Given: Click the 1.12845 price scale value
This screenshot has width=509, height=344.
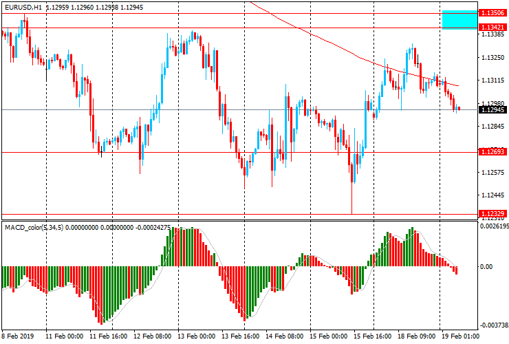Looking at the screenshot, I should (x=492, y=127).
